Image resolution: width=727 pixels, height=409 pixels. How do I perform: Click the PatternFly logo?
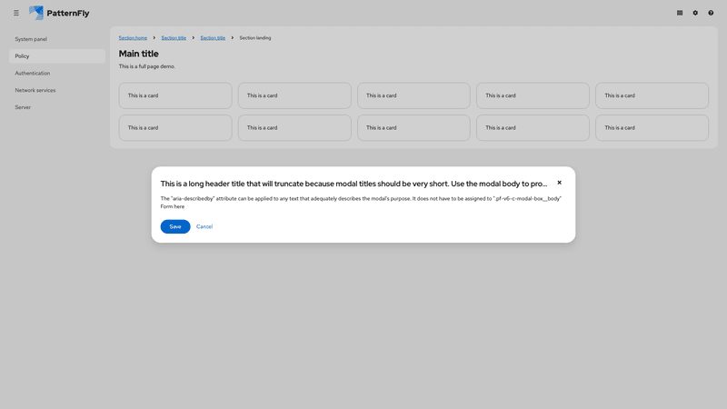(59, 13)
